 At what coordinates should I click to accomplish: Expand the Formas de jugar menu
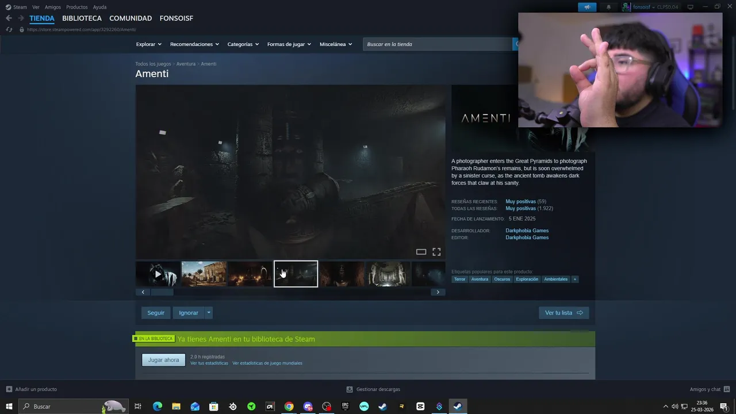pyautogui.click(x=289, y=44)
